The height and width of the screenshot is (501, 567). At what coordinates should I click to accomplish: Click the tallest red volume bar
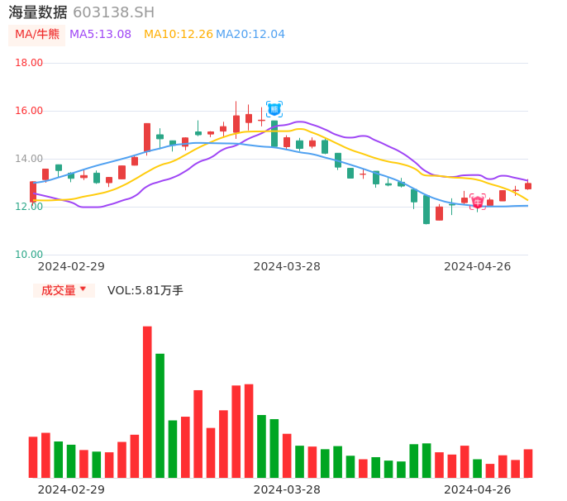tap(147, 402)
